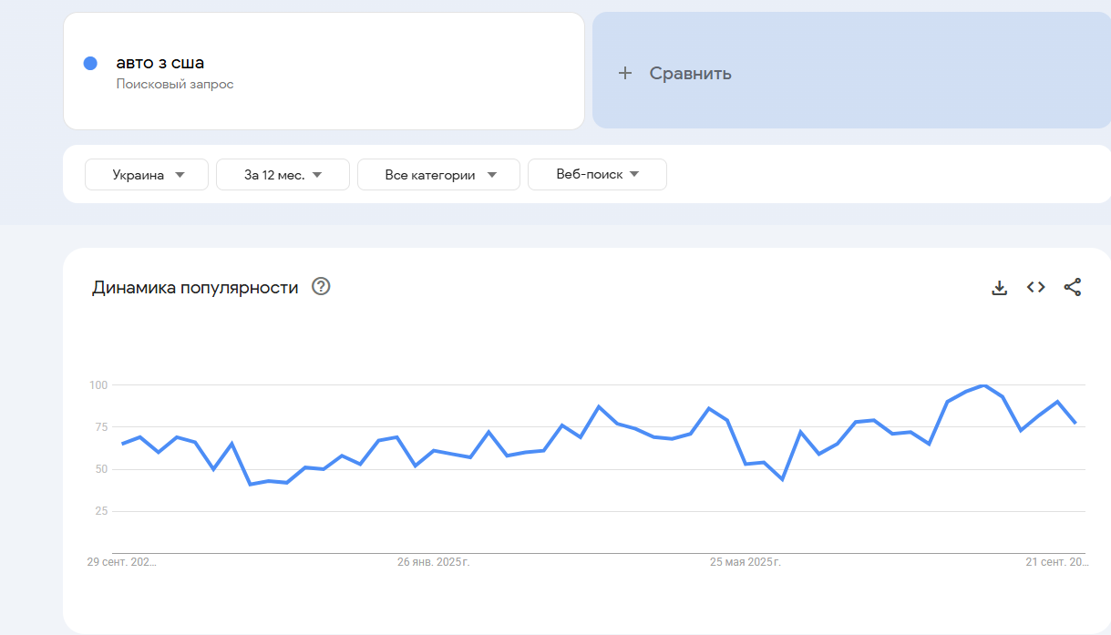Click the 100 value on the y-axis

tap(98, 385)
